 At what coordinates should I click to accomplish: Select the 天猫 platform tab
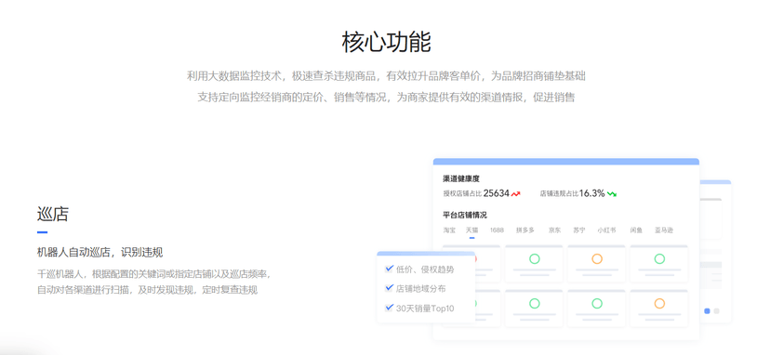pos(471,230)
